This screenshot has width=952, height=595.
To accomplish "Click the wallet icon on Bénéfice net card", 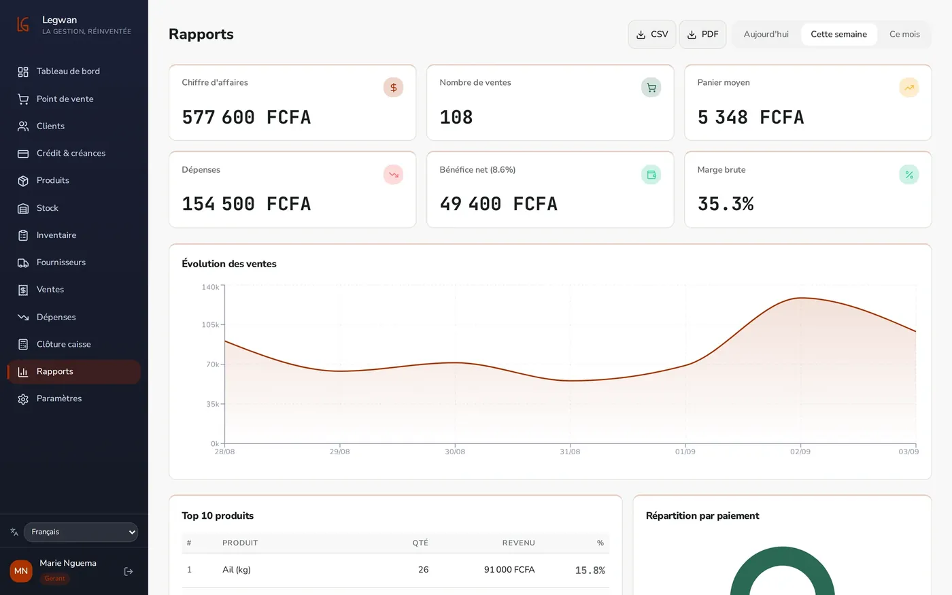I will [x=651, y=175].
